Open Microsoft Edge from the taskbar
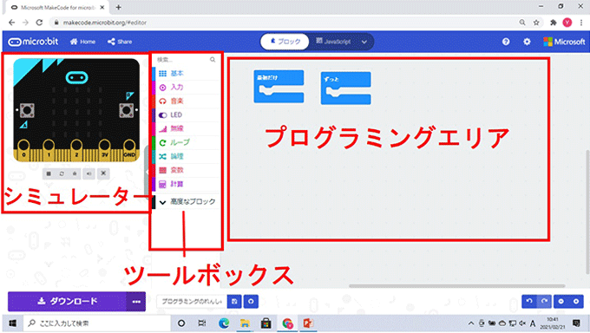 [224, 323]
